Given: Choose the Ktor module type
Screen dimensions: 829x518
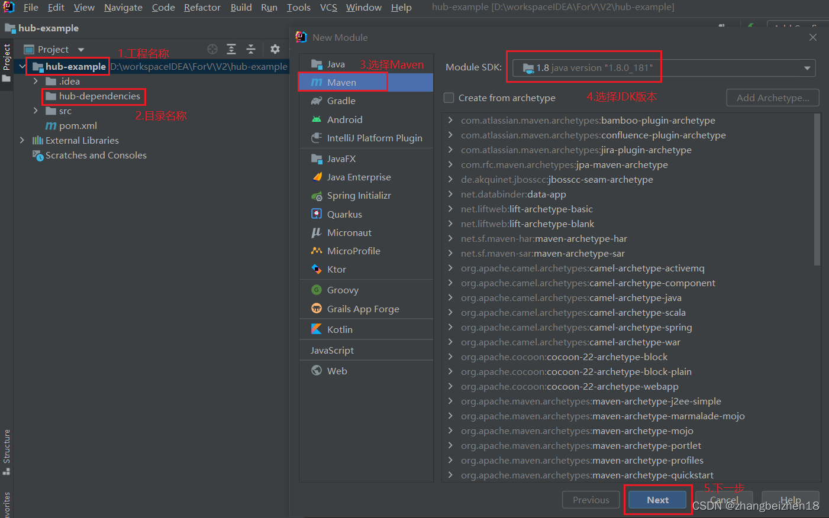Looking at the screenshot, I should click(x=366, y=269).
